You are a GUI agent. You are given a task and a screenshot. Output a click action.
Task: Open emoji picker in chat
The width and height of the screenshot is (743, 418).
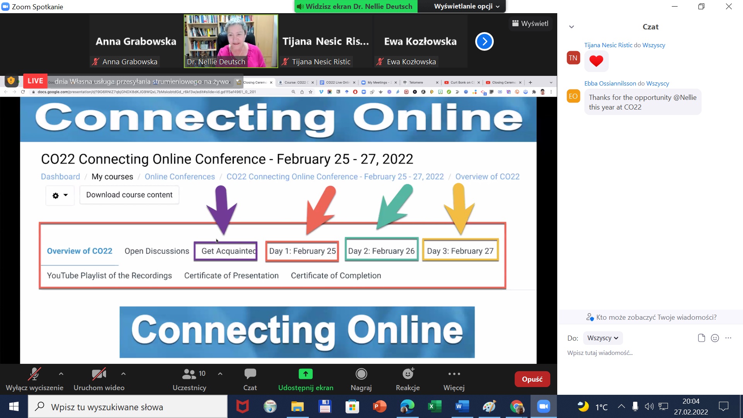click(715, 338)
